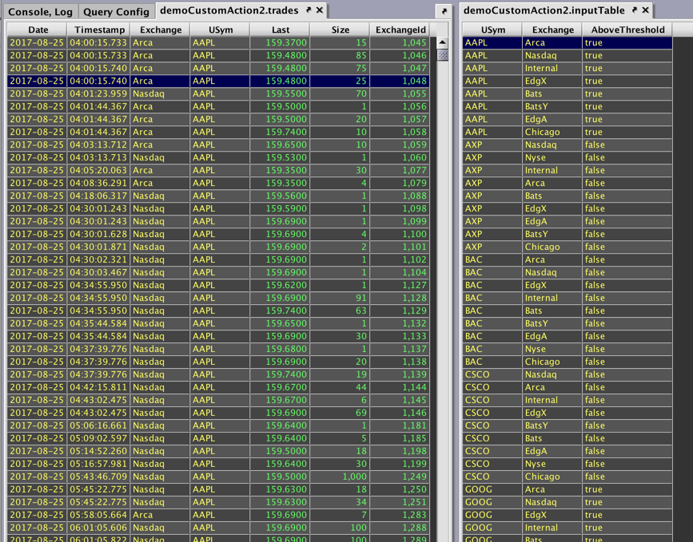Click the Last price cell for ExchangeId 1,058
The width and height of the screenshot is (693, 542).
click(x=280, y=132)
